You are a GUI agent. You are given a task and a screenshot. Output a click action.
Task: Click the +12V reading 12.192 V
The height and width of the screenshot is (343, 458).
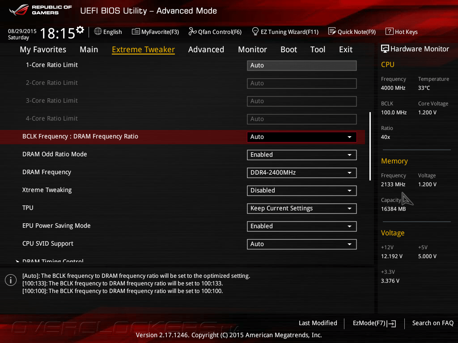[x=392, y=256]
